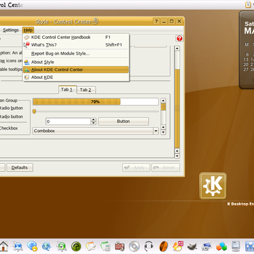This screenshot has height=254, width=254.
Task: Switch to Tab 2
Action: (86, 90)
